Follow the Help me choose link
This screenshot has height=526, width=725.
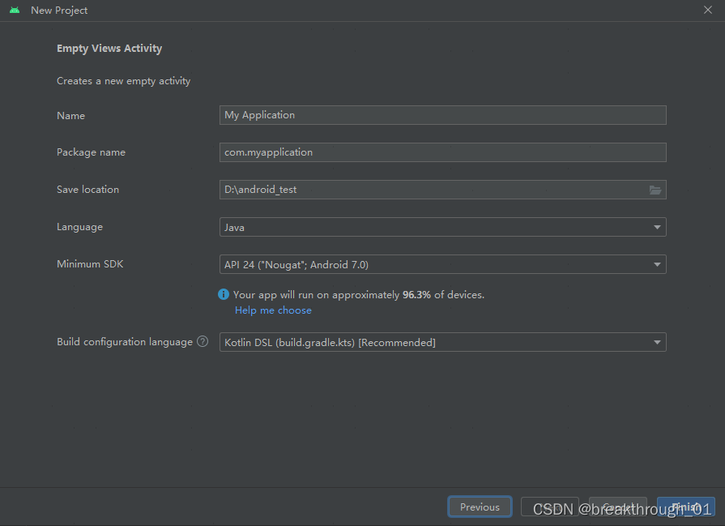[x=273, y=310]
